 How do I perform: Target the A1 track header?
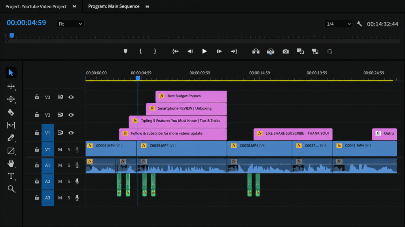47,165
